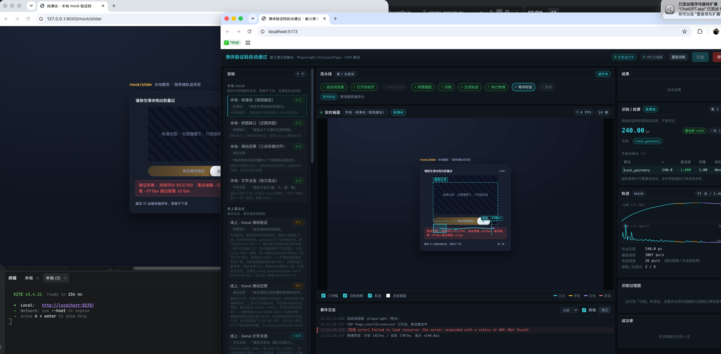Screen dimensions: 721x354
Task: Click the track_geometry sampling tag
Action: pos(648,141)
